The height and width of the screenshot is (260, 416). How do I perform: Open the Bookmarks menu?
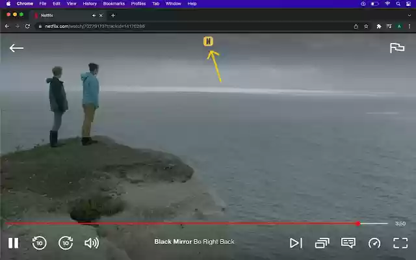114,4
